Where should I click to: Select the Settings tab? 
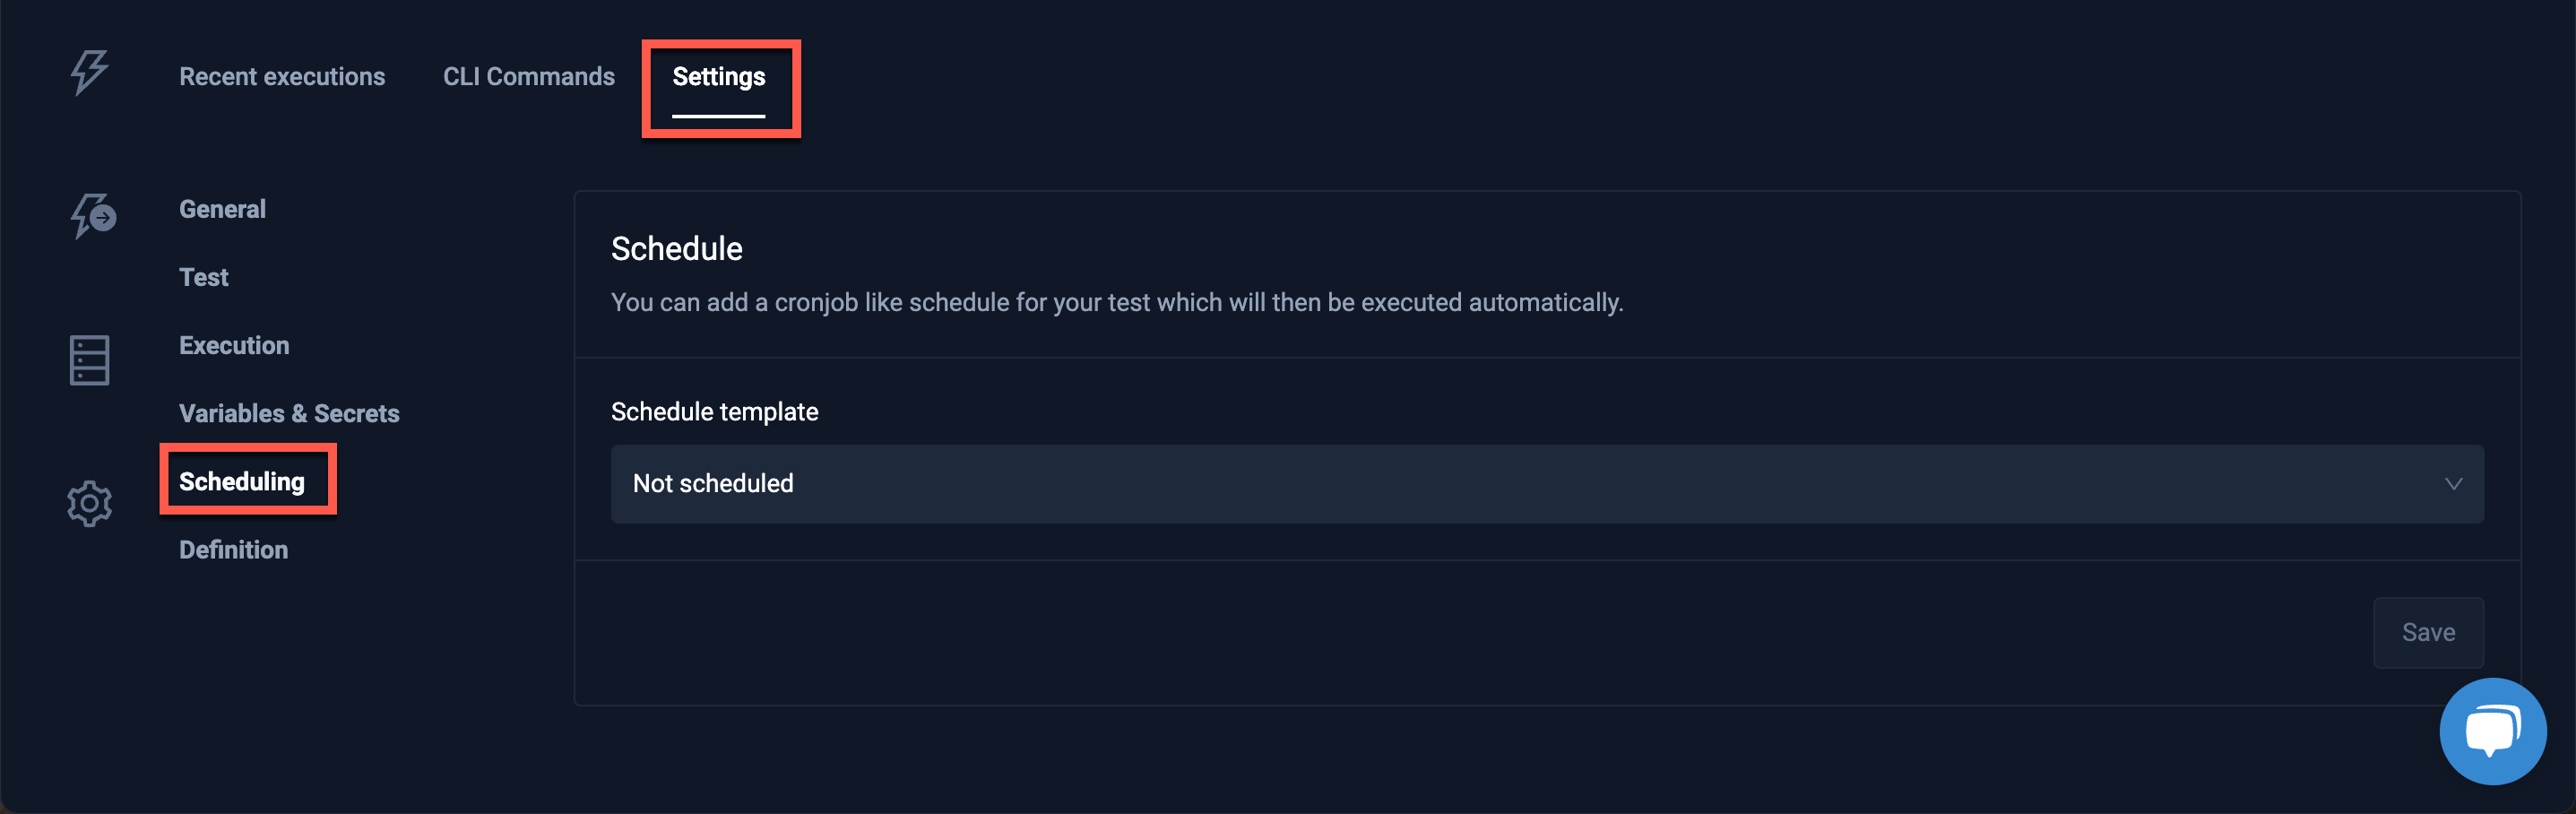coord(719,76)
